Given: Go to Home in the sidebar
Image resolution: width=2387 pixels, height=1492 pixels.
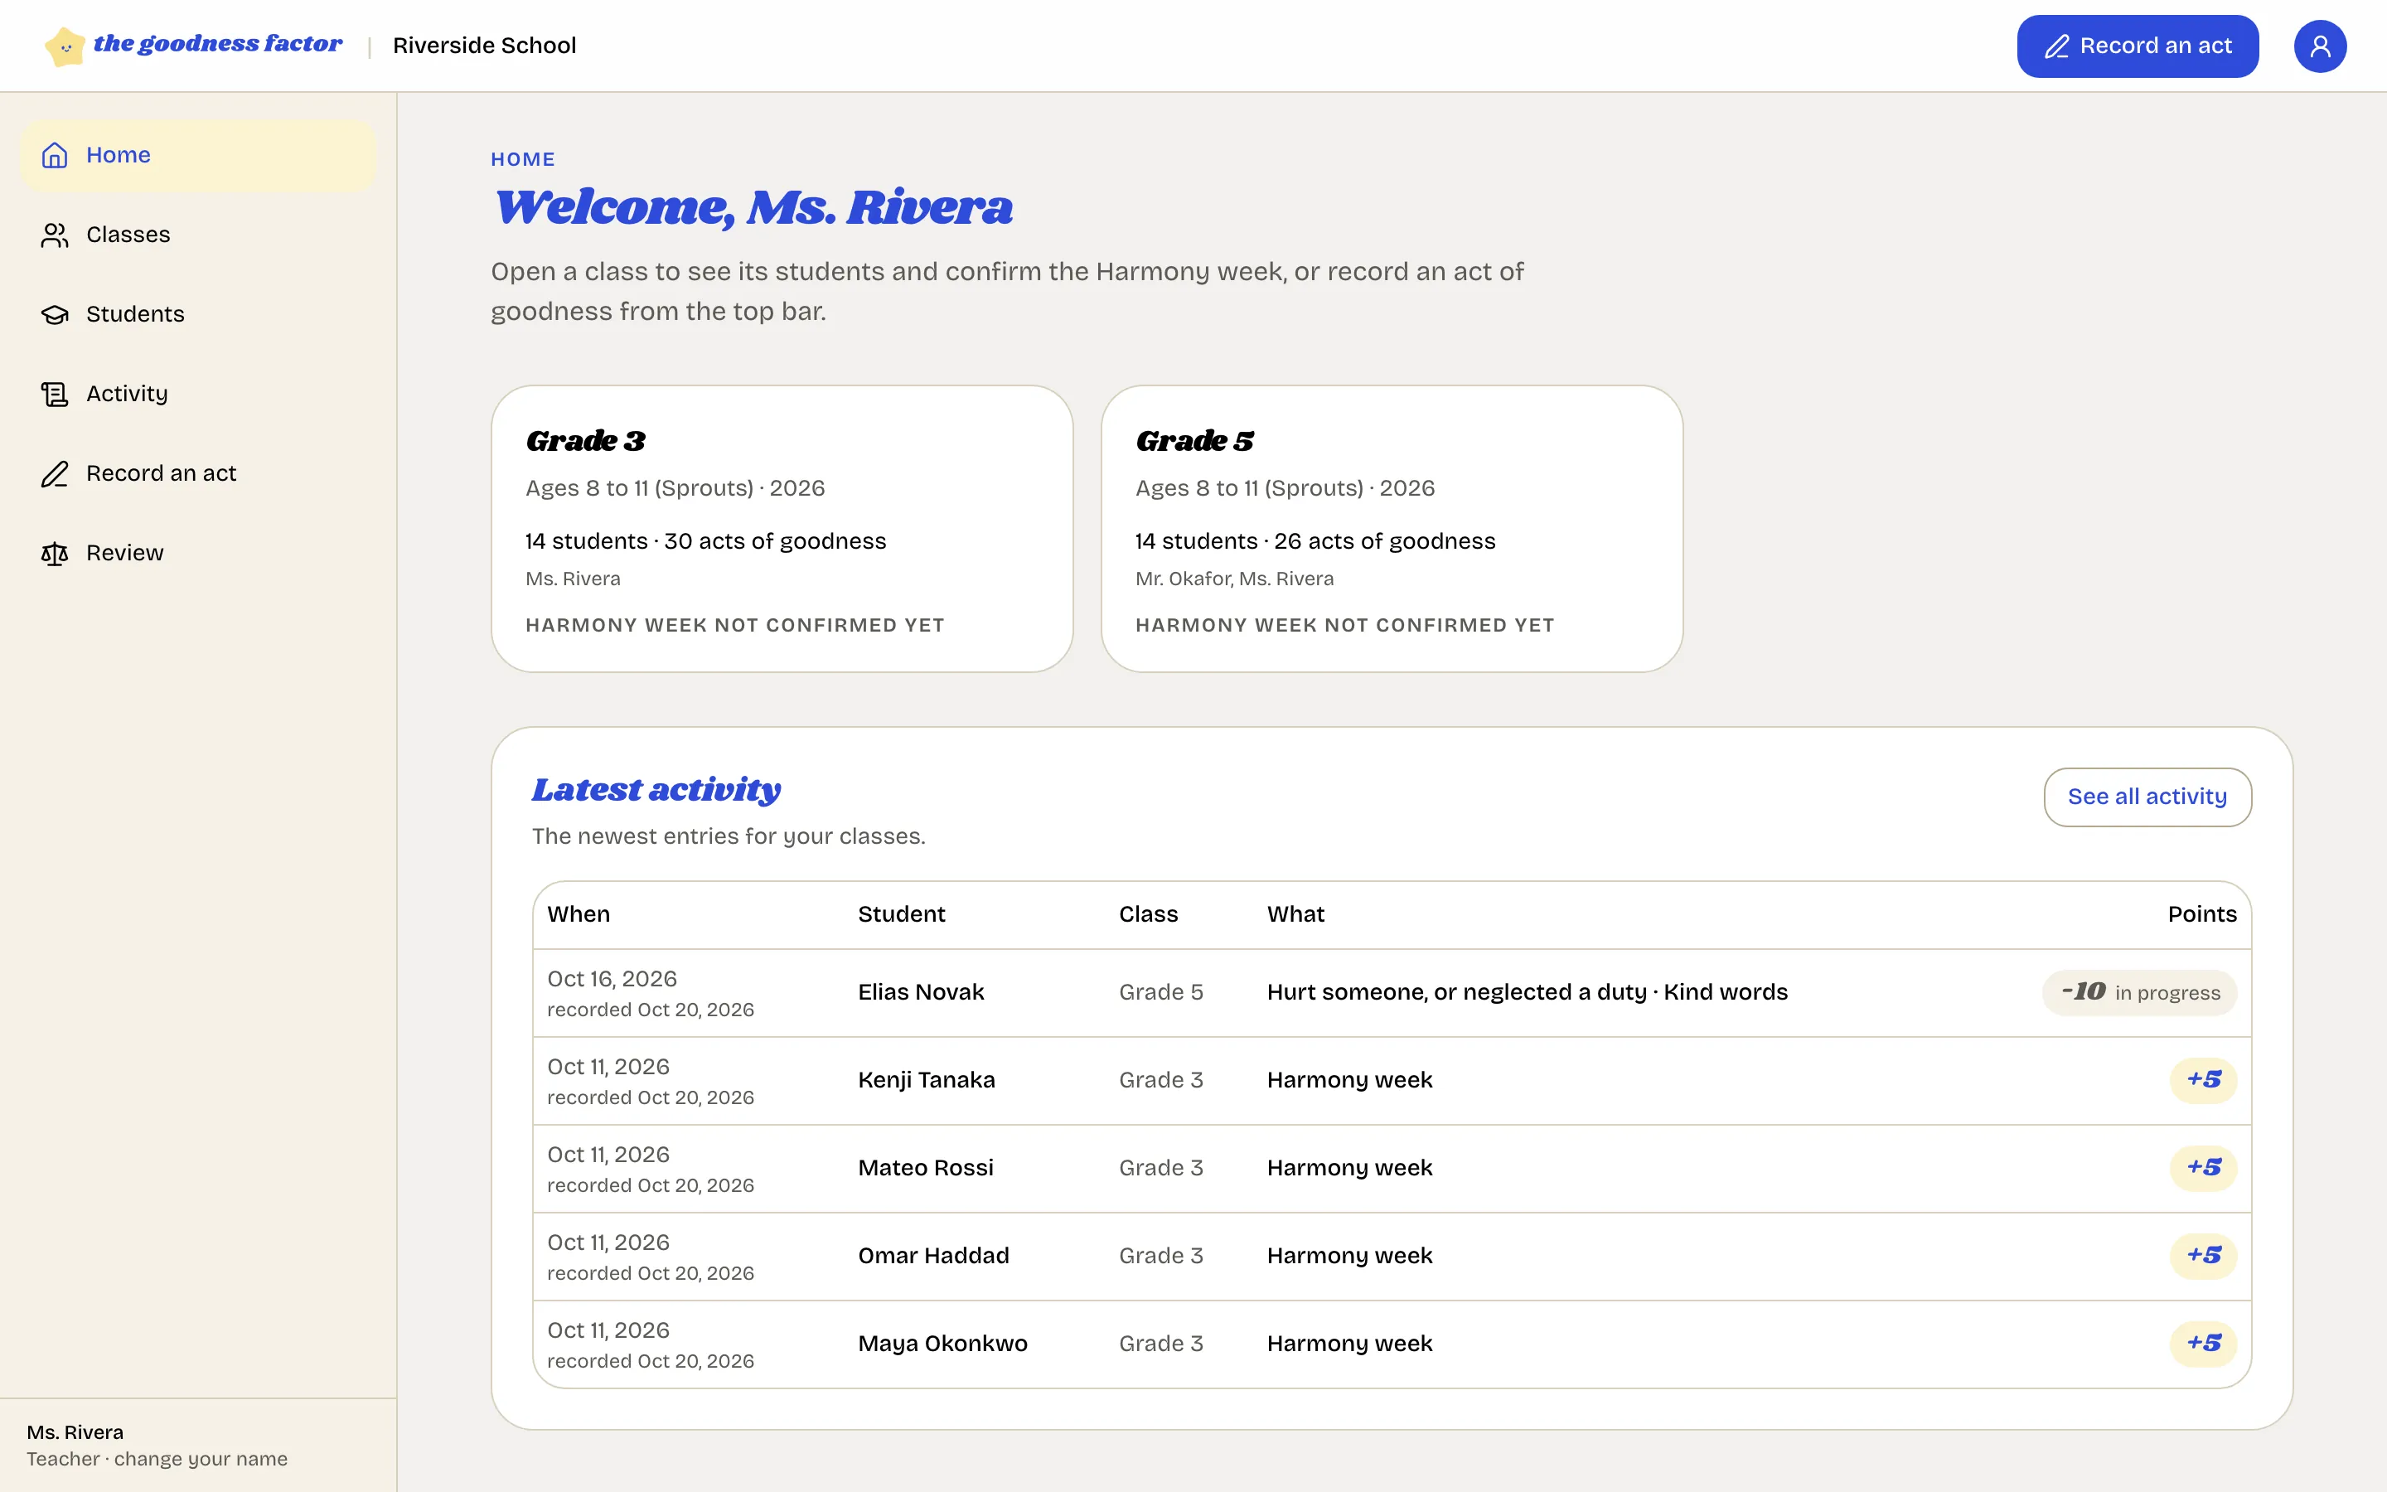Looking at the screenshot, I should tap(198, 155).
